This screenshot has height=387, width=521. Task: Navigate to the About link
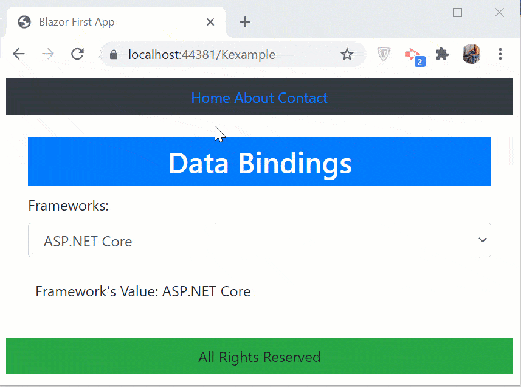(255, 97)
